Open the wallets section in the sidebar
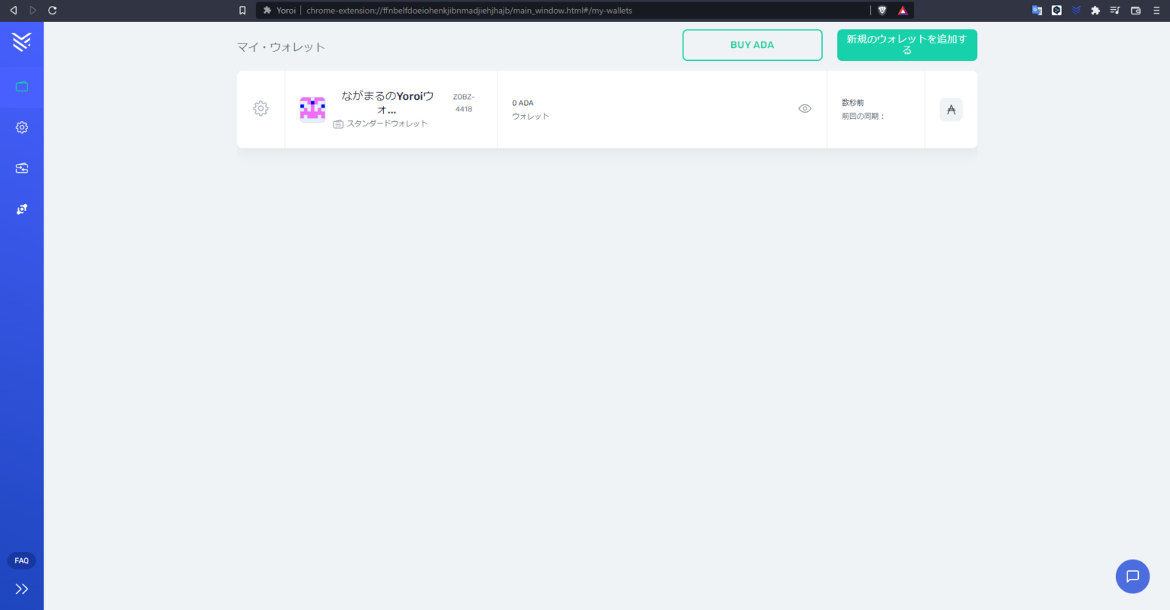 (x=21, y=87)
